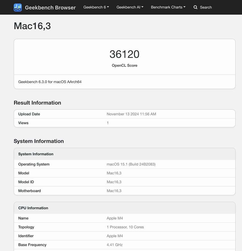Open the Geekbench 6 dropdown menu
The width and height of the screenshot is (242, 251).
click(96, 7)
